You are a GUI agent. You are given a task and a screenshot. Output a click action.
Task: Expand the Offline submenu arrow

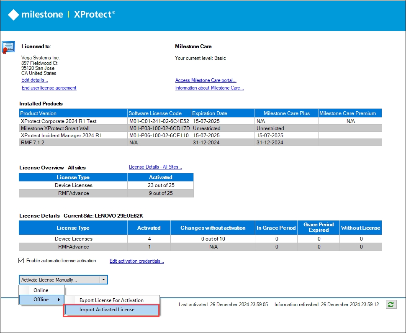pos(58,300)
